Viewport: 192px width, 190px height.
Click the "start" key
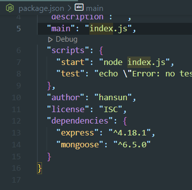coord(73,63)
